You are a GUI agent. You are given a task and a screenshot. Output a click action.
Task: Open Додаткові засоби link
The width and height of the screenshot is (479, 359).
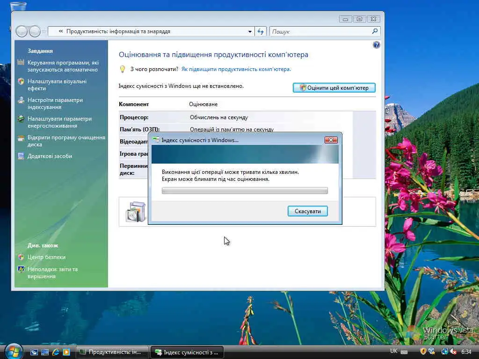coord(50,156)
